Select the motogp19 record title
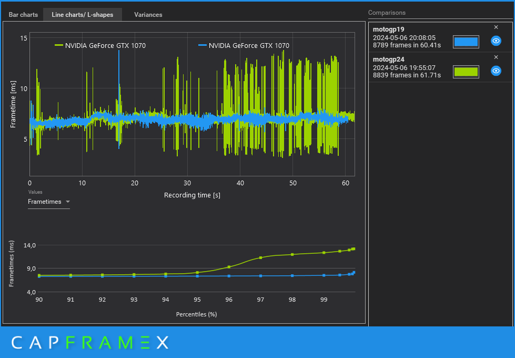 (388, 29)
